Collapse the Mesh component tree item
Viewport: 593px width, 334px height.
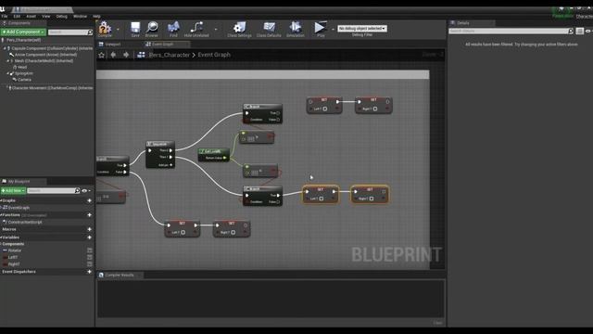pos(7,60)
